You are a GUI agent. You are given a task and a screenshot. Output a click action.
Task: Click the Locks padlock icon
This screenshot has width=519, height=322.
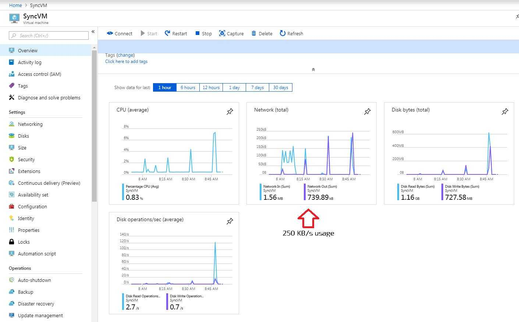tap(12, 242)
